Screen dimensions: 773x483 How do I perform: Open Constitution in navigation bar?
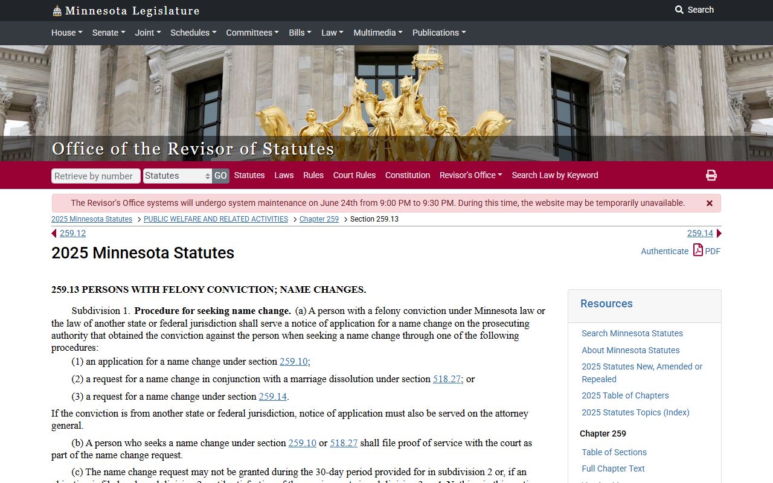tap(408, 175)
